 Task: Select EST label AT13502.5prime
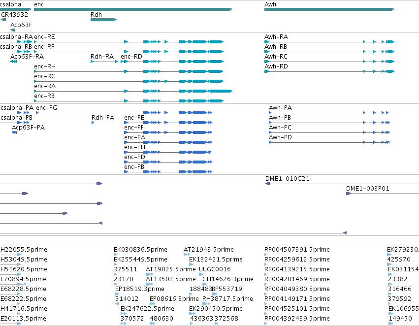(x=171, y=279)
